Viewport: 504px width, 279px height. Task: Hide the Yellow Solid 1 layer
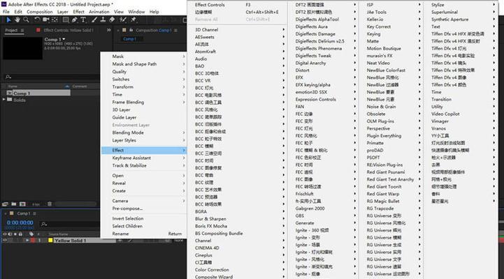point(4,240)
